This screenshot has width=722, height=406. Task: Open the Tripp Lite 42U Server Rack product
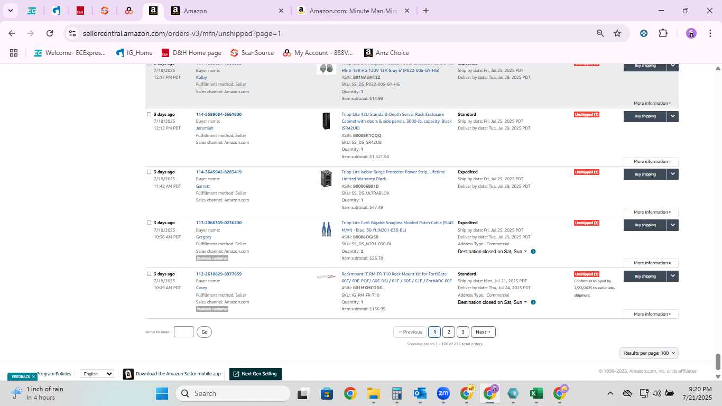396,121
